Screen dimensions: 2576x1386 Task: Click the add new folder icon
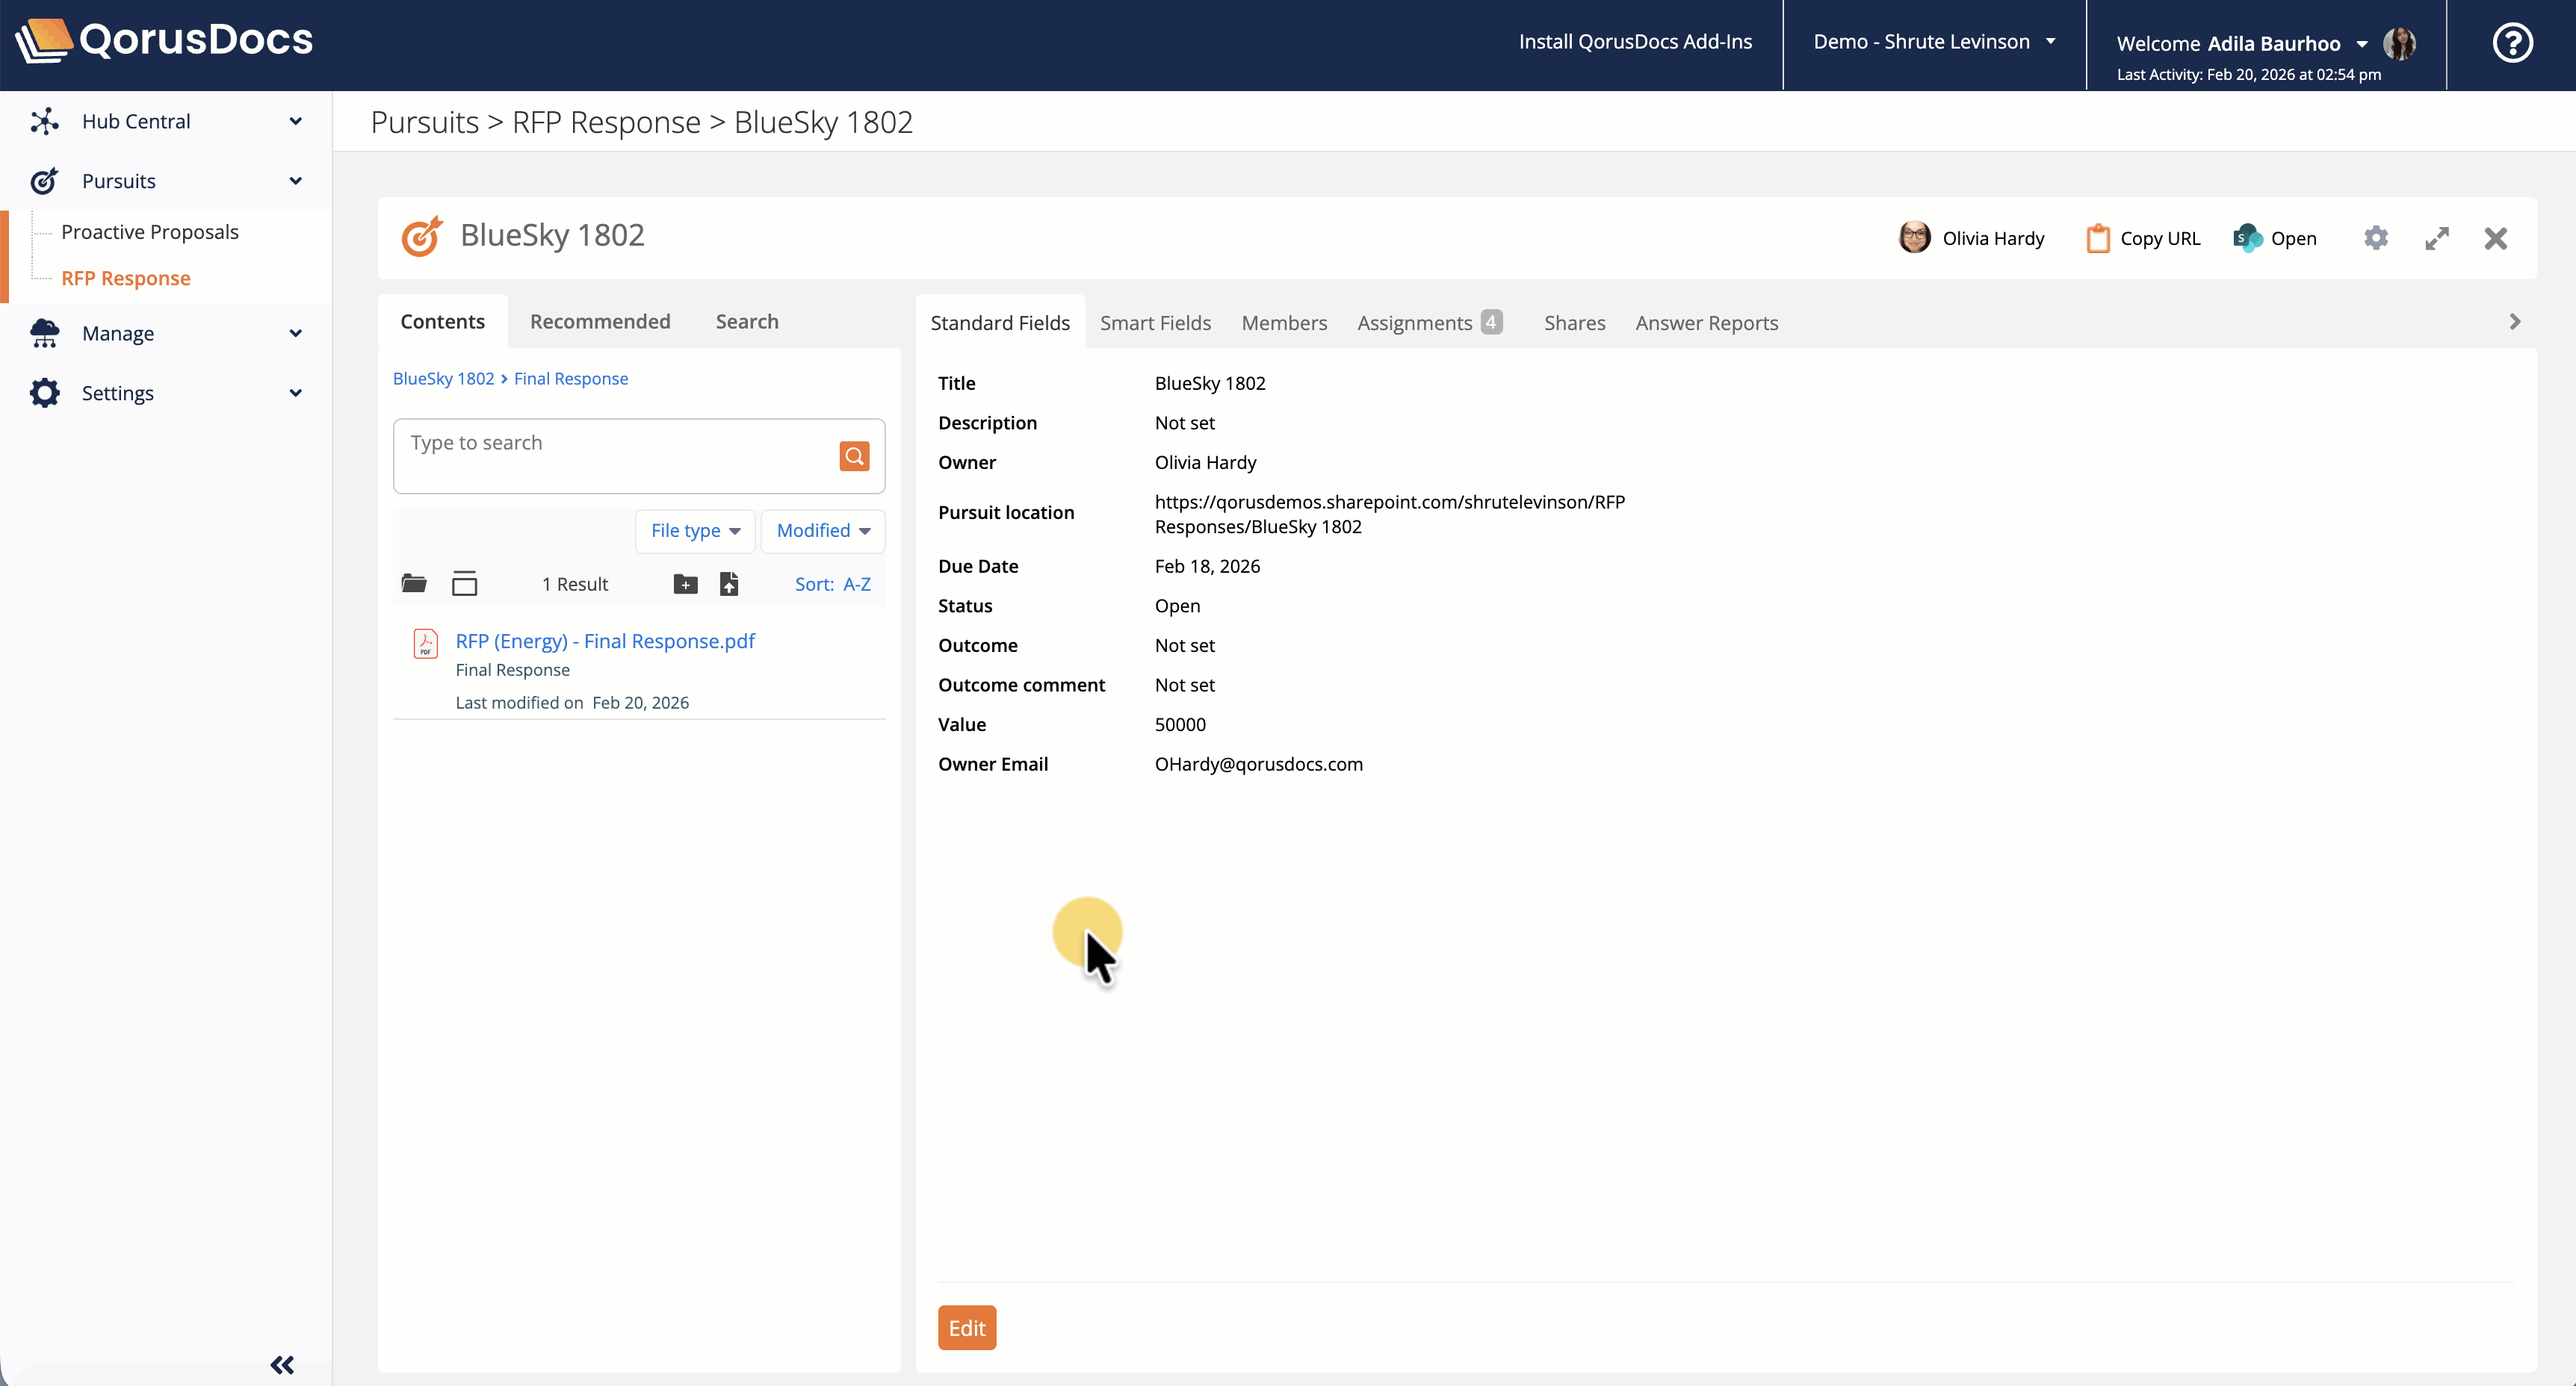tap(685, 585)
